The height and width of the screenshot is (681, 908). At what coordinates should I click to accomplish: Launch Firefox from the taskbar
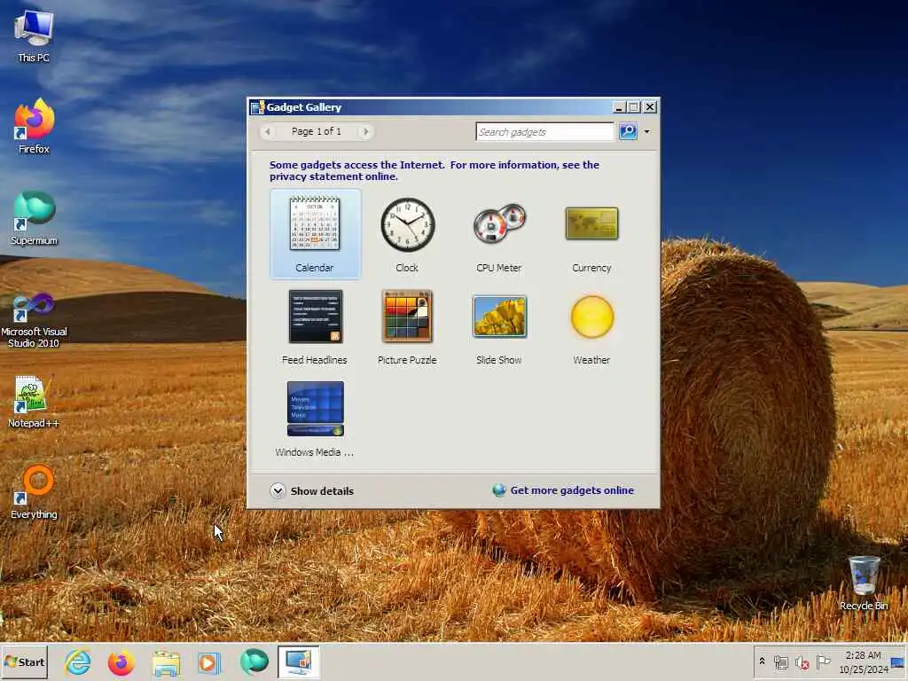[121, 661]
